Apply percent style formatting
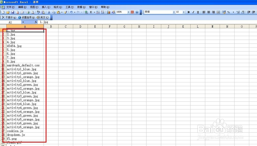 228,12
